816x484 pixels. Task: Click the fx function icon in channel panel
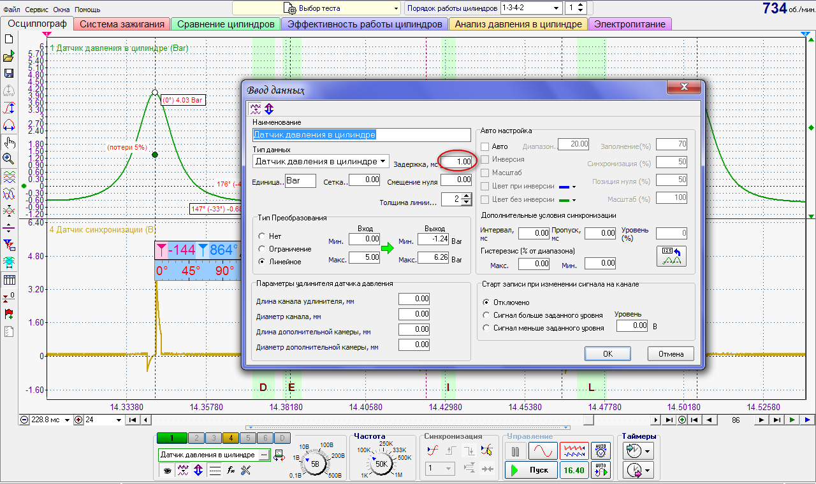pyautogui.click(x=231, y=471)
